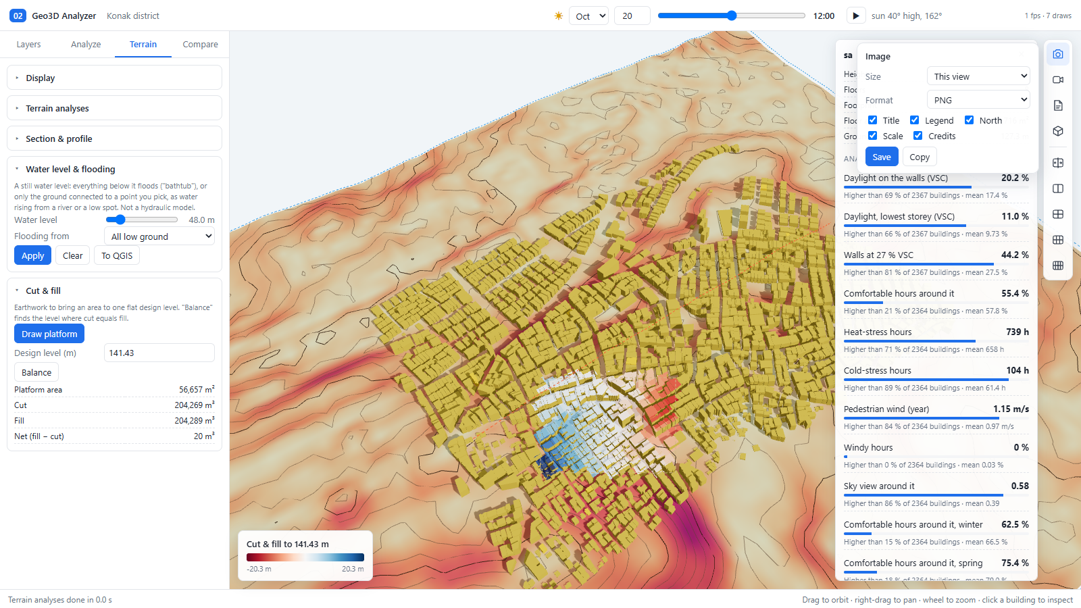Toggle the North checkbox
Image resolution: width=1081 pixels, height=608 pixels.
969,120
